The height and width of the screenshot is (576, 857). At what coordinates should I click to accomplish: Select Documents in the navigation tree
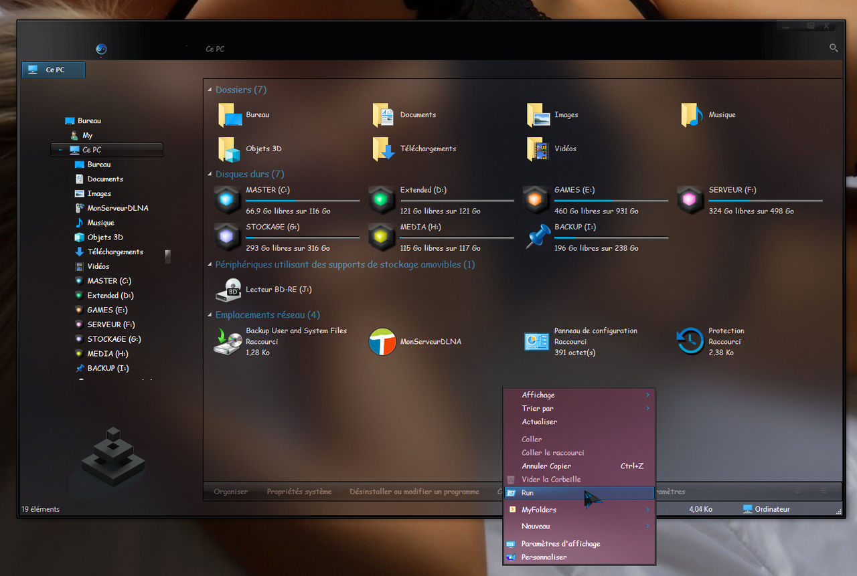105,179
